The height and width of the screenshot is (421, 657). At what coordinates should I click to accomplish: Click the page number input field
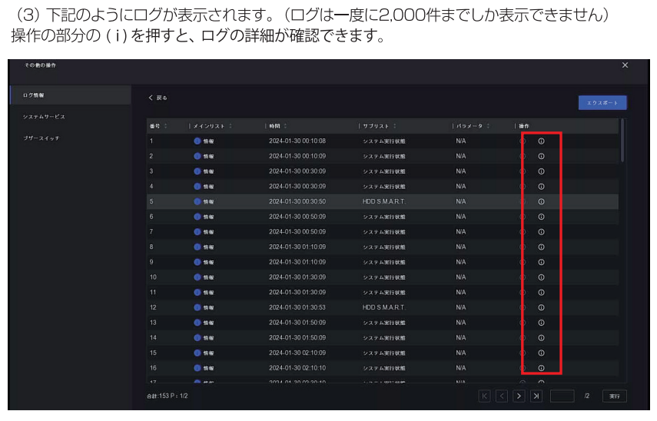coord(562,396)
